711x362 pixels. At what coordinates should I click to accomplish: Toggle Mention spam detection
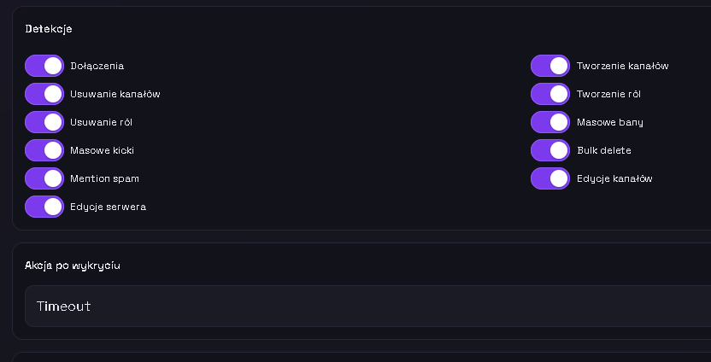[44, 178]
